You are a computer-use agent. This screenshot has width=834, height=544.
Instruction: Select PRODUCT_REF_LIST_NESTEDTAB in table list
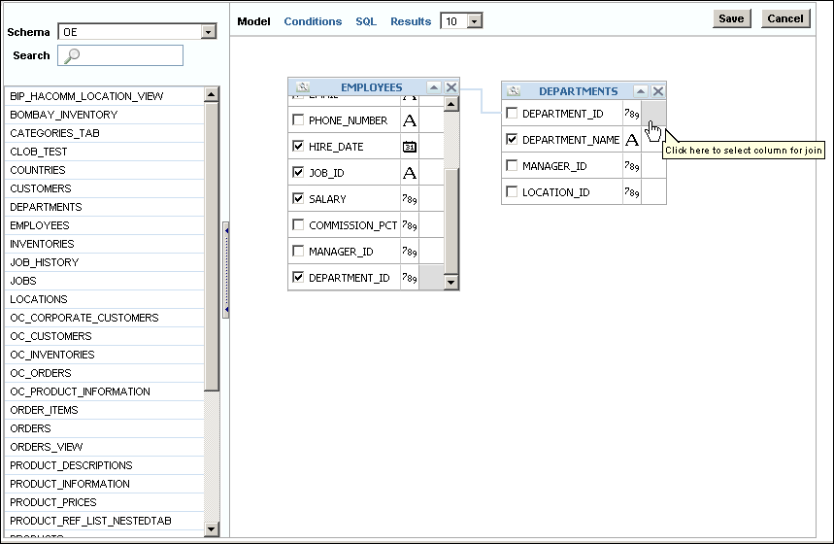(x=104, y=521)
